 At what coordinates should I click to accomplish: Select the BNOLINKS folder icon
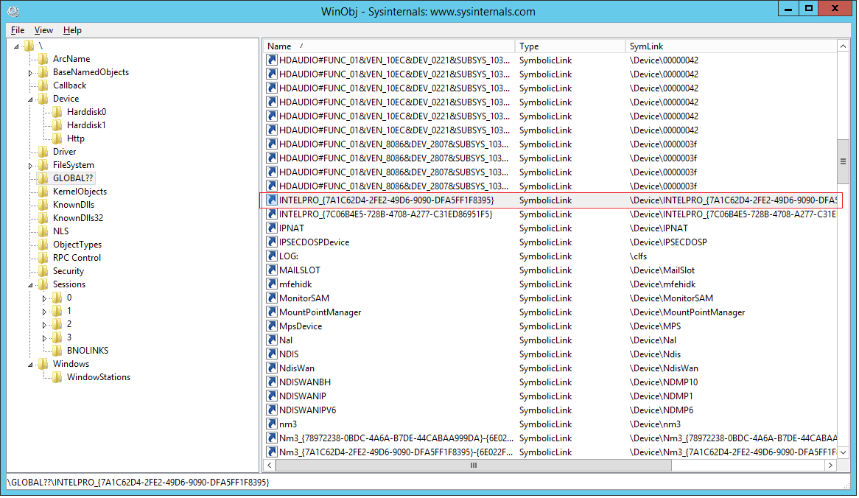pos(57,351)
